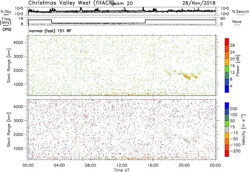This screenshot has height=172, width=249.
Task: Click the 'normal (fast) 151 RF' text
Action: click(x=50, y=31)
